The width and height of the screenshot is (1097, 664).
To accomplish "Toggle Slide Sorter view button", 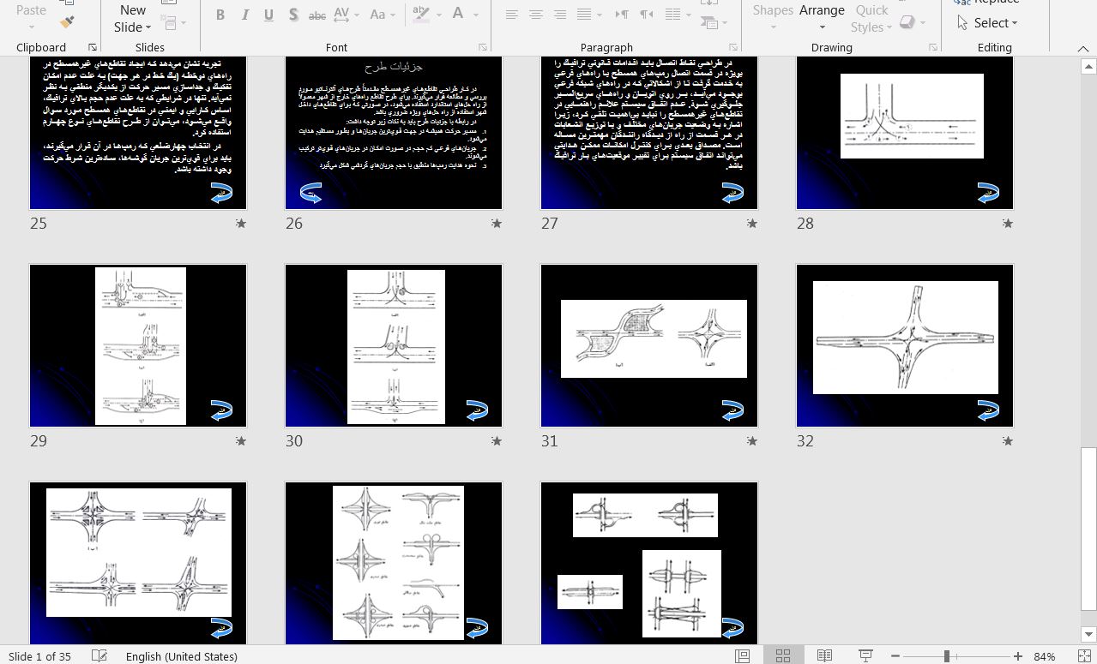I will click(x=783, y=656).
